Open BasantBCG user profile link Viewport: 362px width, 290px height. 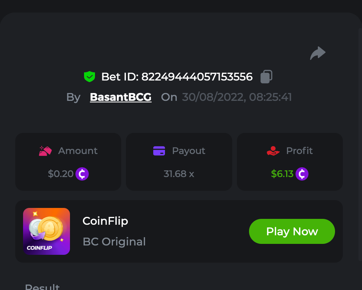coord(120,97)
